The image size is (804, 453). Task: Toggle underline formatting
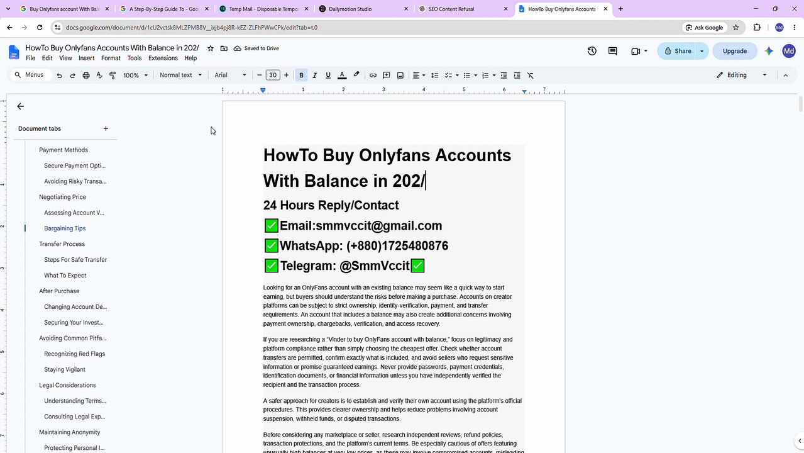click(328, 75)
